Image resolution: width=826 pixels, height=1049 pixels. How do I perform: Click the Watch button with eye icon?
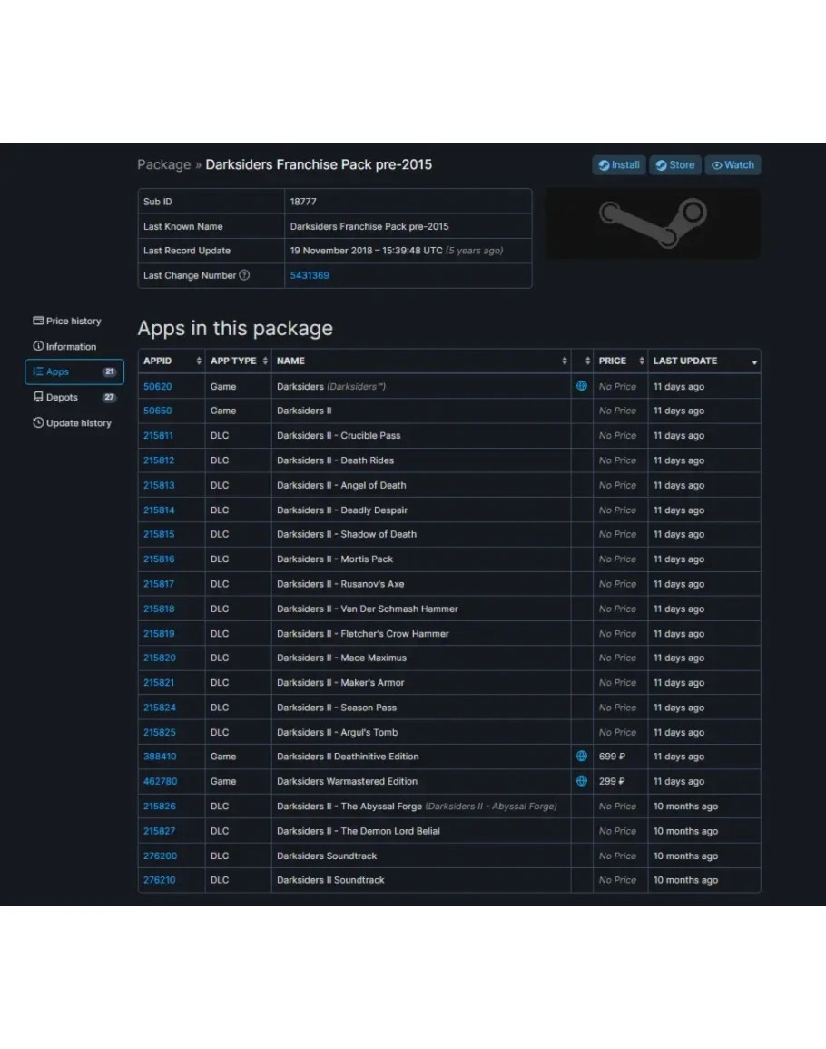click(x=733, y=165)
